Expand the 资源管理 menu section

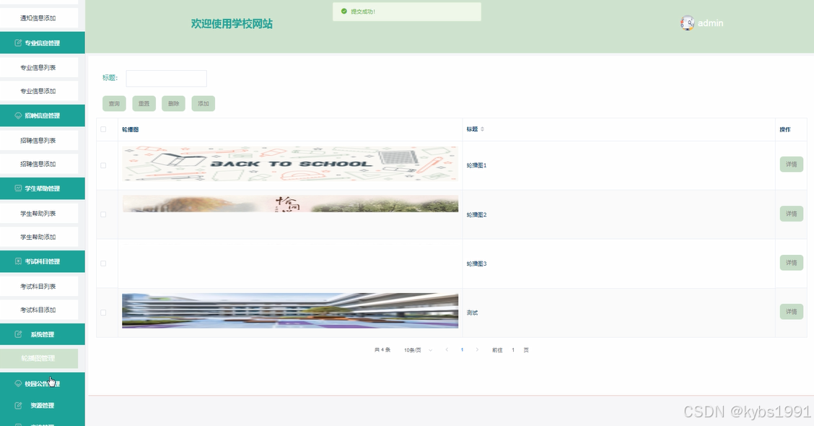pos(43,406)
